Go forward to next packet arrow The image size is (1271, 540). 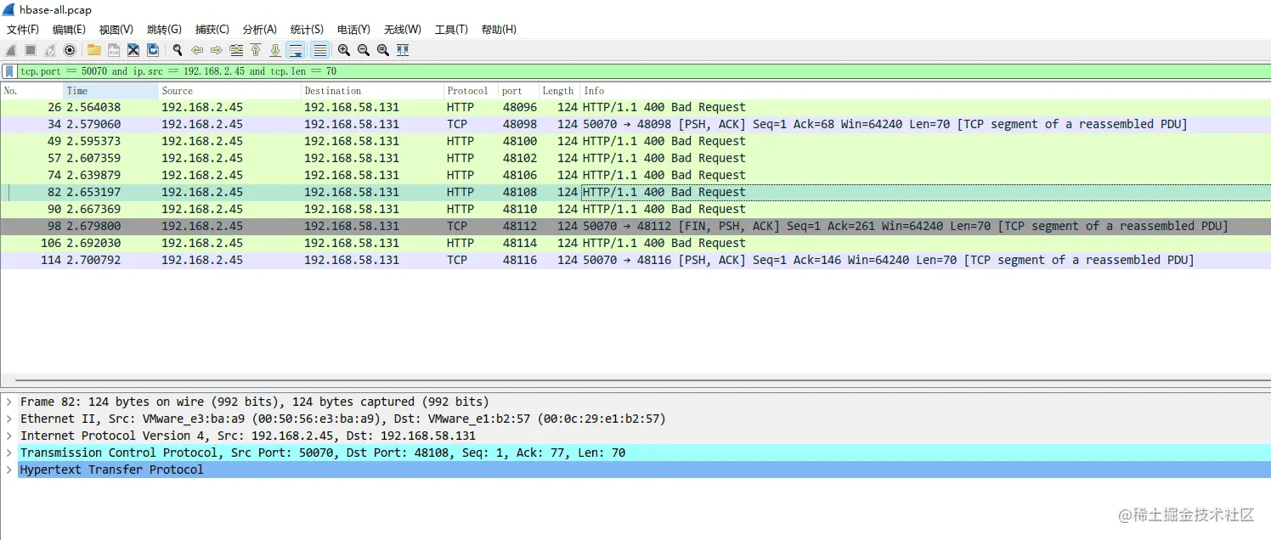click(x=217, y=50)
